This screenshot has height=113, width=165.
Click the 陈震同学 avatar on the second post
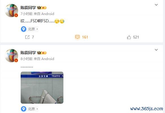(x=12, y=56)
